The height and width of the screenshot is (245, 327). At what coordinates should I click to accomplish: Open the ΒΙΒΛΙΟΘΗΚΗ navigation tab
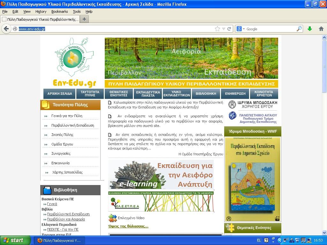206,93
